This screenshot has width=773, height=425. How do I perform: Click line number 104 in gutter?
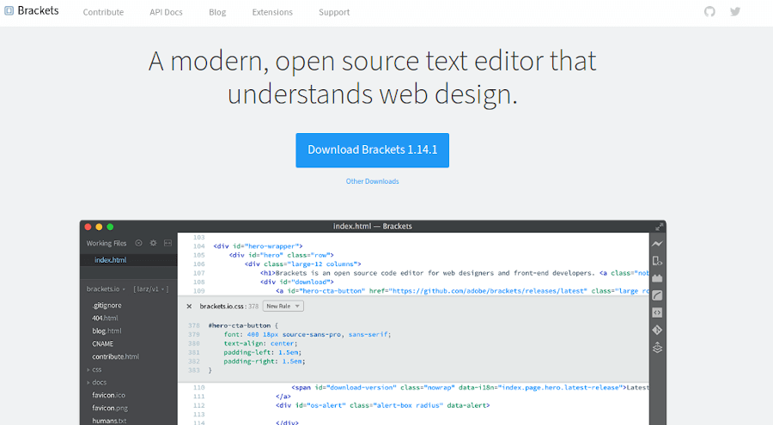coord(198,246)
